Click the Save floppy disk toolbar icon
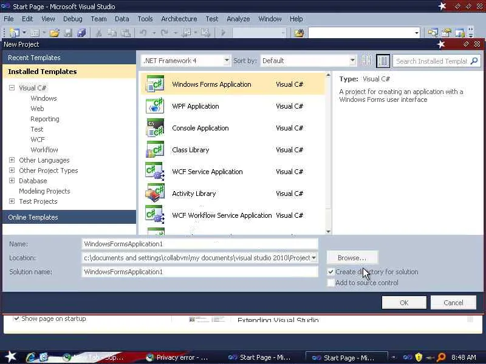Viewport: 486px width, 364px height. coord(68,33)
